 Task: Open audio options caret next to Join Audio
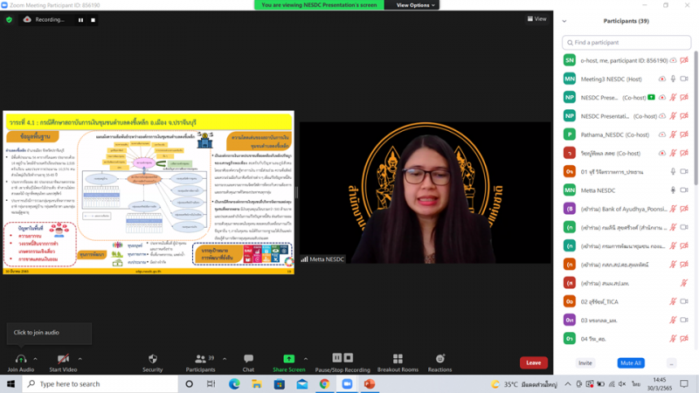click(x=35, y=359)
